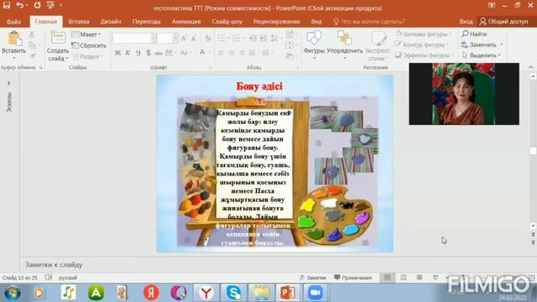This screenshot has width=537, height=302.
Task: Open Yandex browser Y icon on taskbar
Action: point(206,293)
